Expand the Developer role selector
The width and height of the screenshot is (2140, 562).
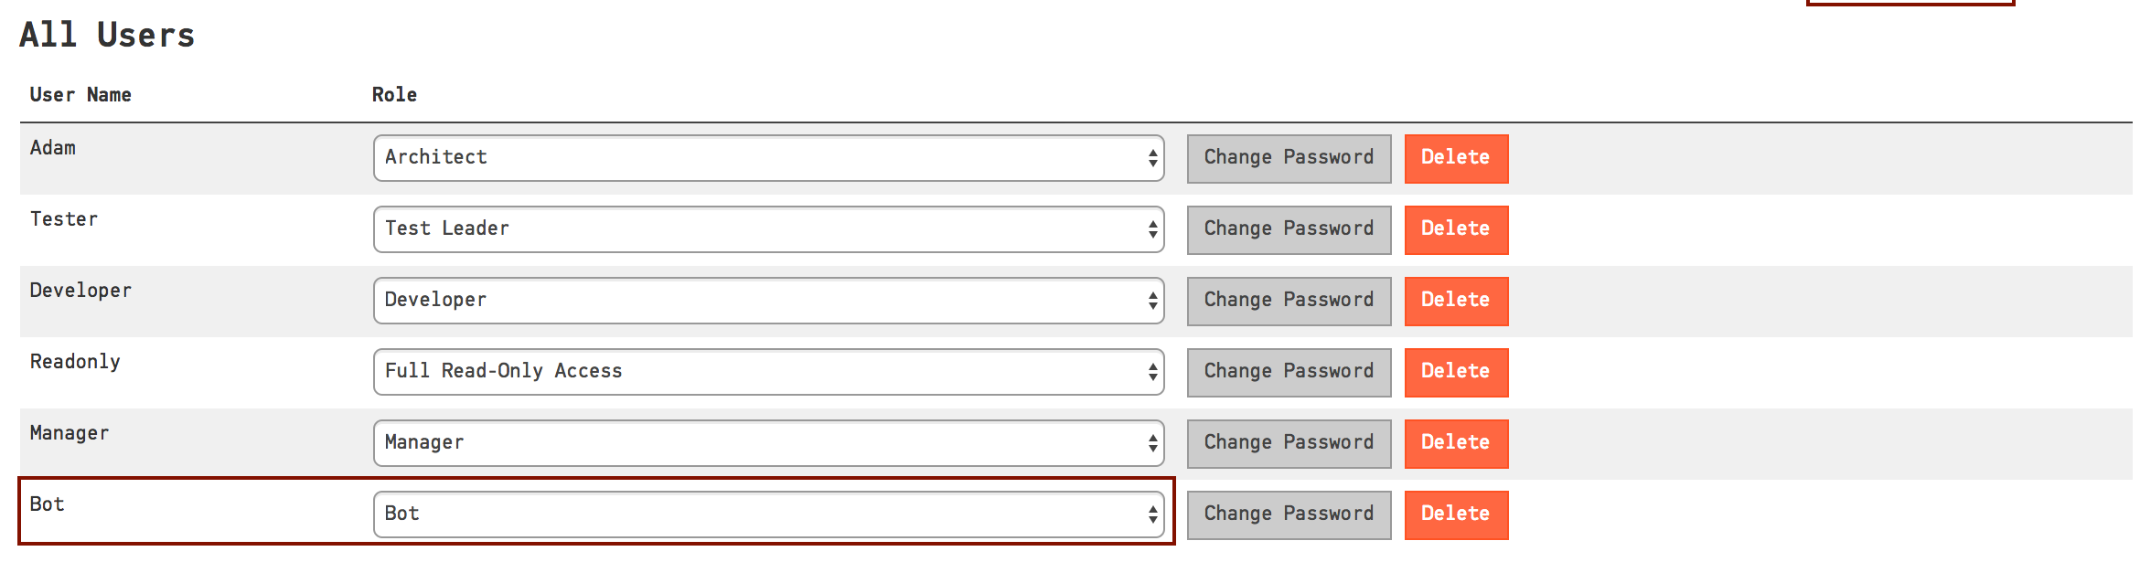[768, 300]
